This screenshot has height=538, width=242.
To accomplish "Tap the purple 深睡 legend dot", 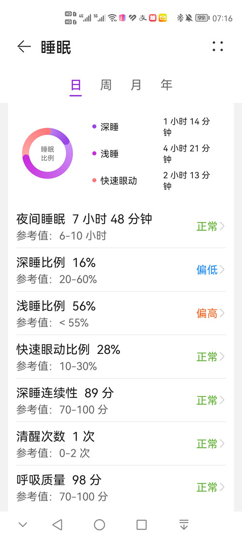I will pyautogui.click(x=94, y=127).
